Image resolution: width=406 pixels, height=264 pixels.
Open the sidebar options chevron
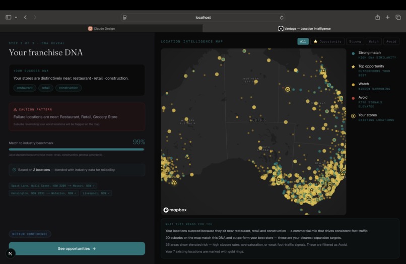pyautogui.click(x=16, y=17)
